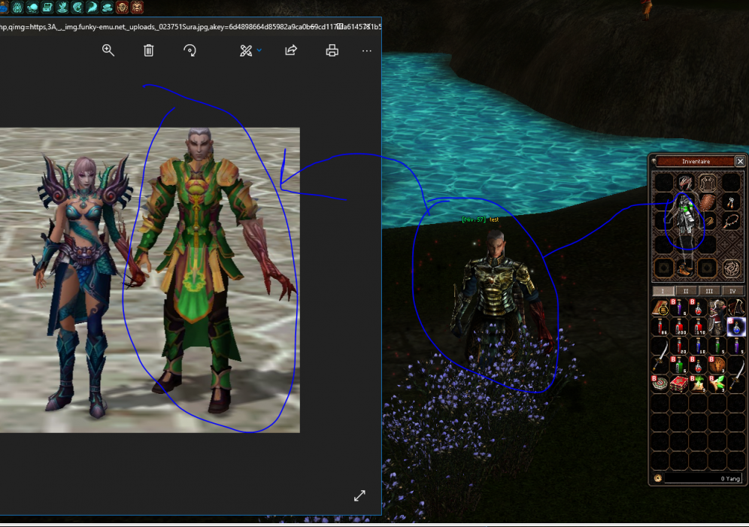Expand the edit tool dropdown arrow
749x527 pixels.
tap(259, 50)
